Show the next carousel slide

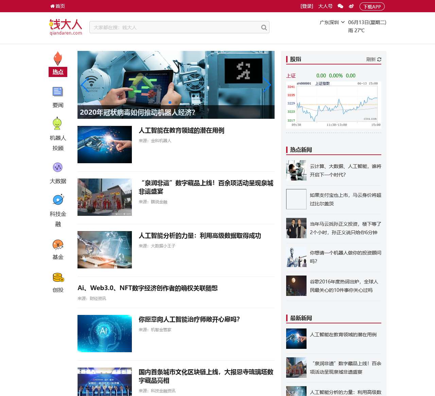coord(267,85)
